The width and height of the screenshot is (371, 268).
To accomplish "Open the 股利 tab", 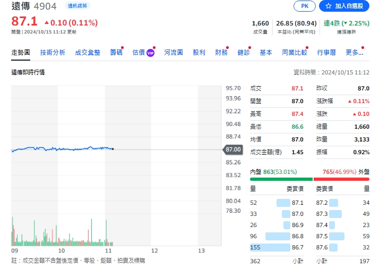I will (x=199, y=52).
